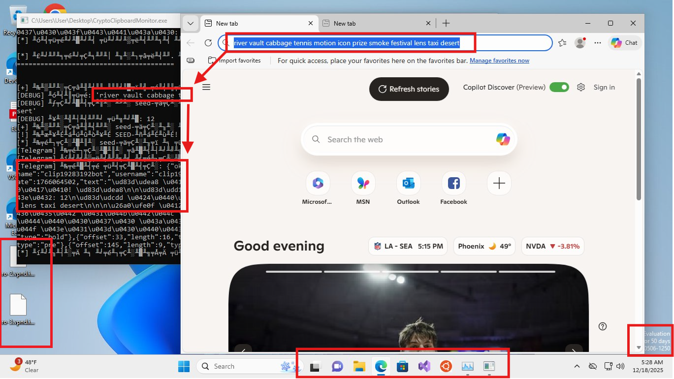Screen dimensions: 674x379
Task: Open the Facebook shortcut tile
Action: tap(453, 184)
